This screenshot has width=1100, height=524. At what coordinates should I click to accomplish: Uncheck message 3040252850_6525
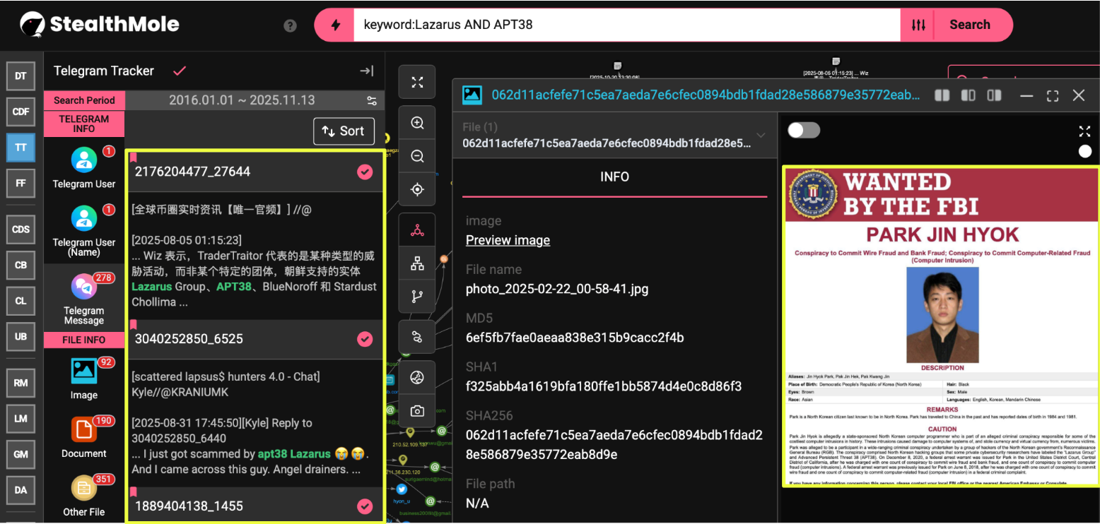click(x=365, y=339)
